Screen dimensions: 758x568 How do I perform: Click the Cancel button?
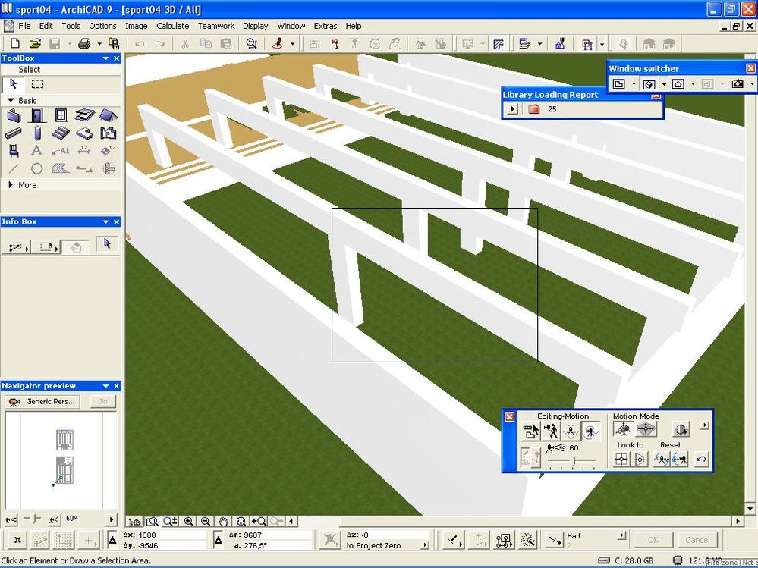pos(697,539)
